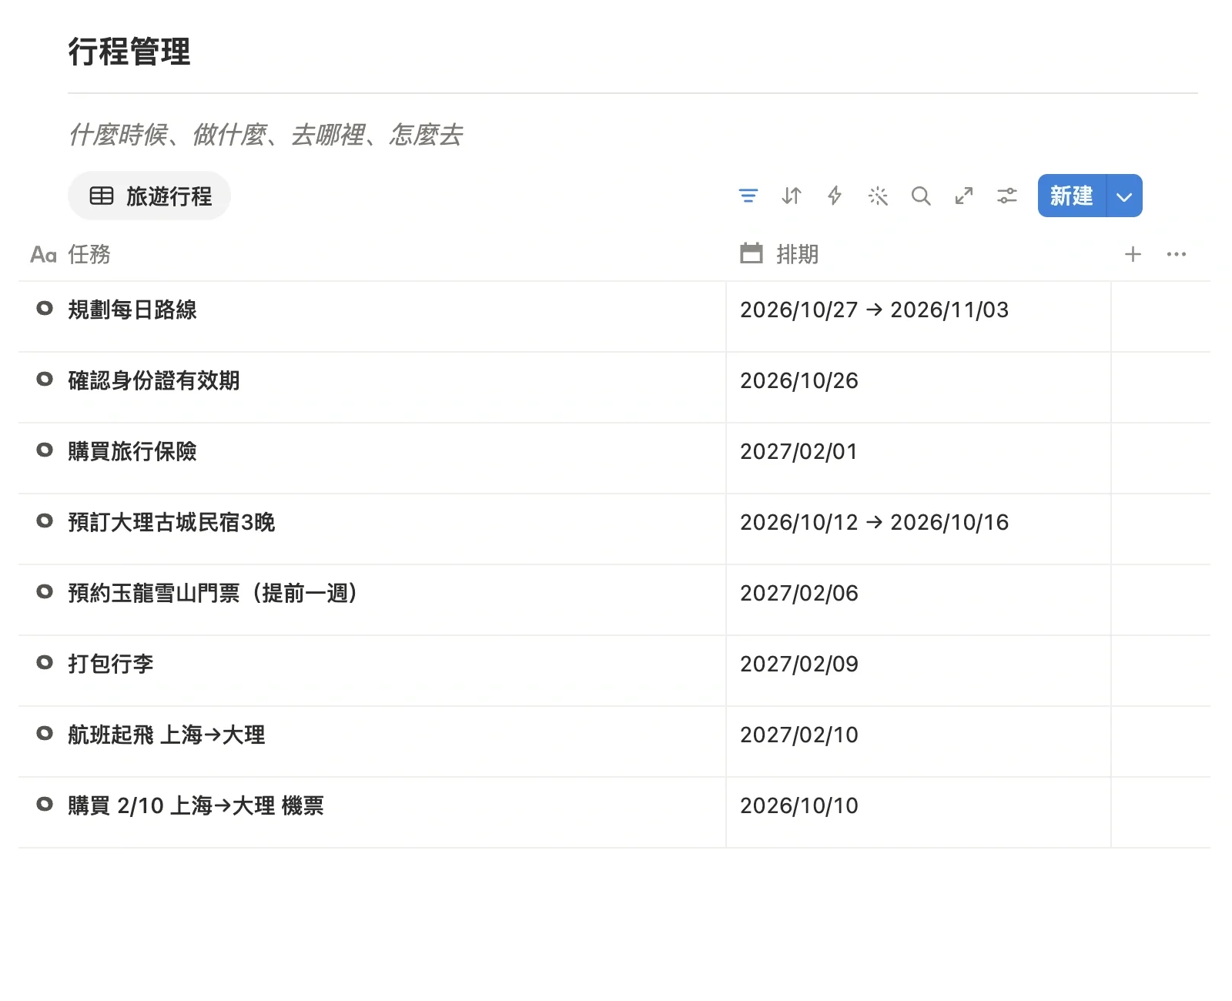The width and height of the screenshot is (1232, 1001).
Task: Click status circle for 確認身份證有效期
Action: 45,379
